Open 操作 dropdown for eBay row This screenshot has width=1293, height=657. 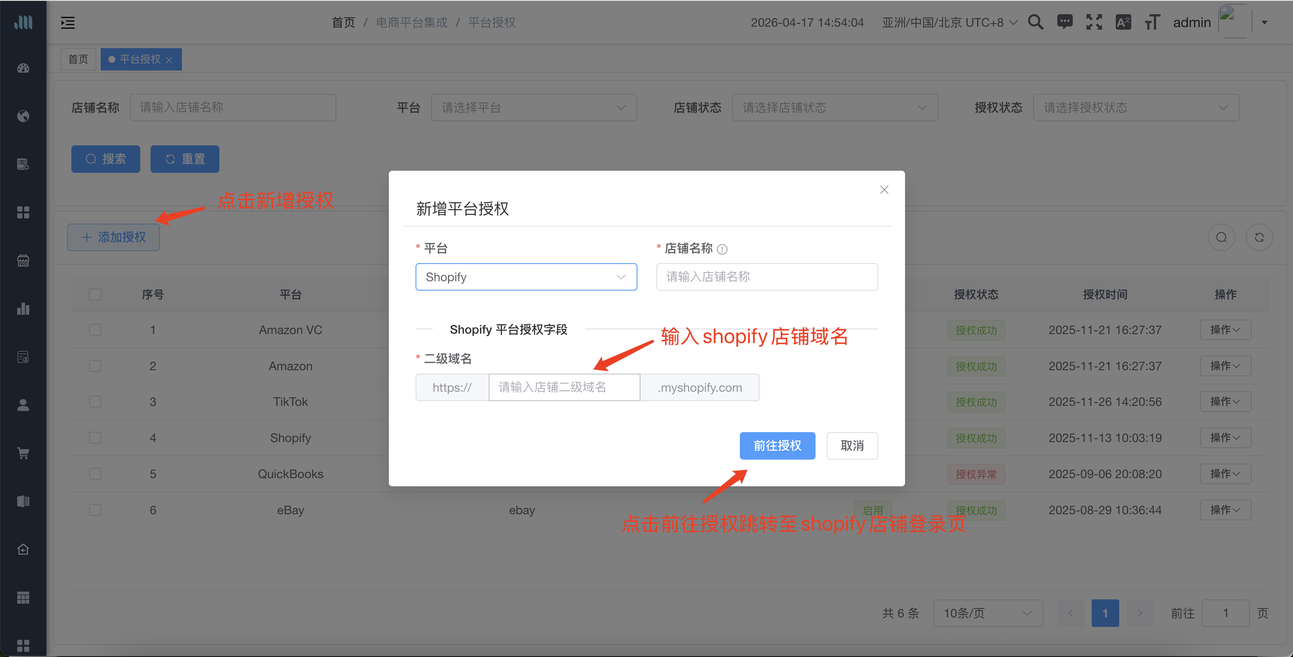click(x=1225, y=510)
